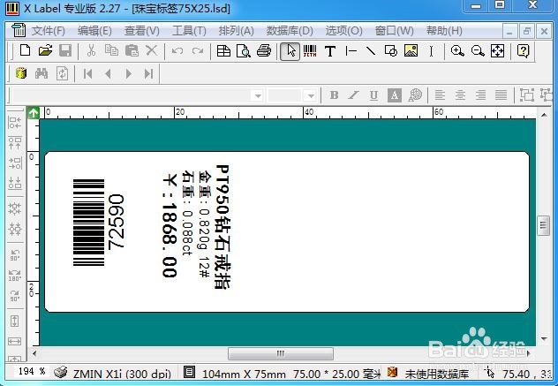Select the arrow pointer tool
This screenshot has width=558, height=386.
290,51
